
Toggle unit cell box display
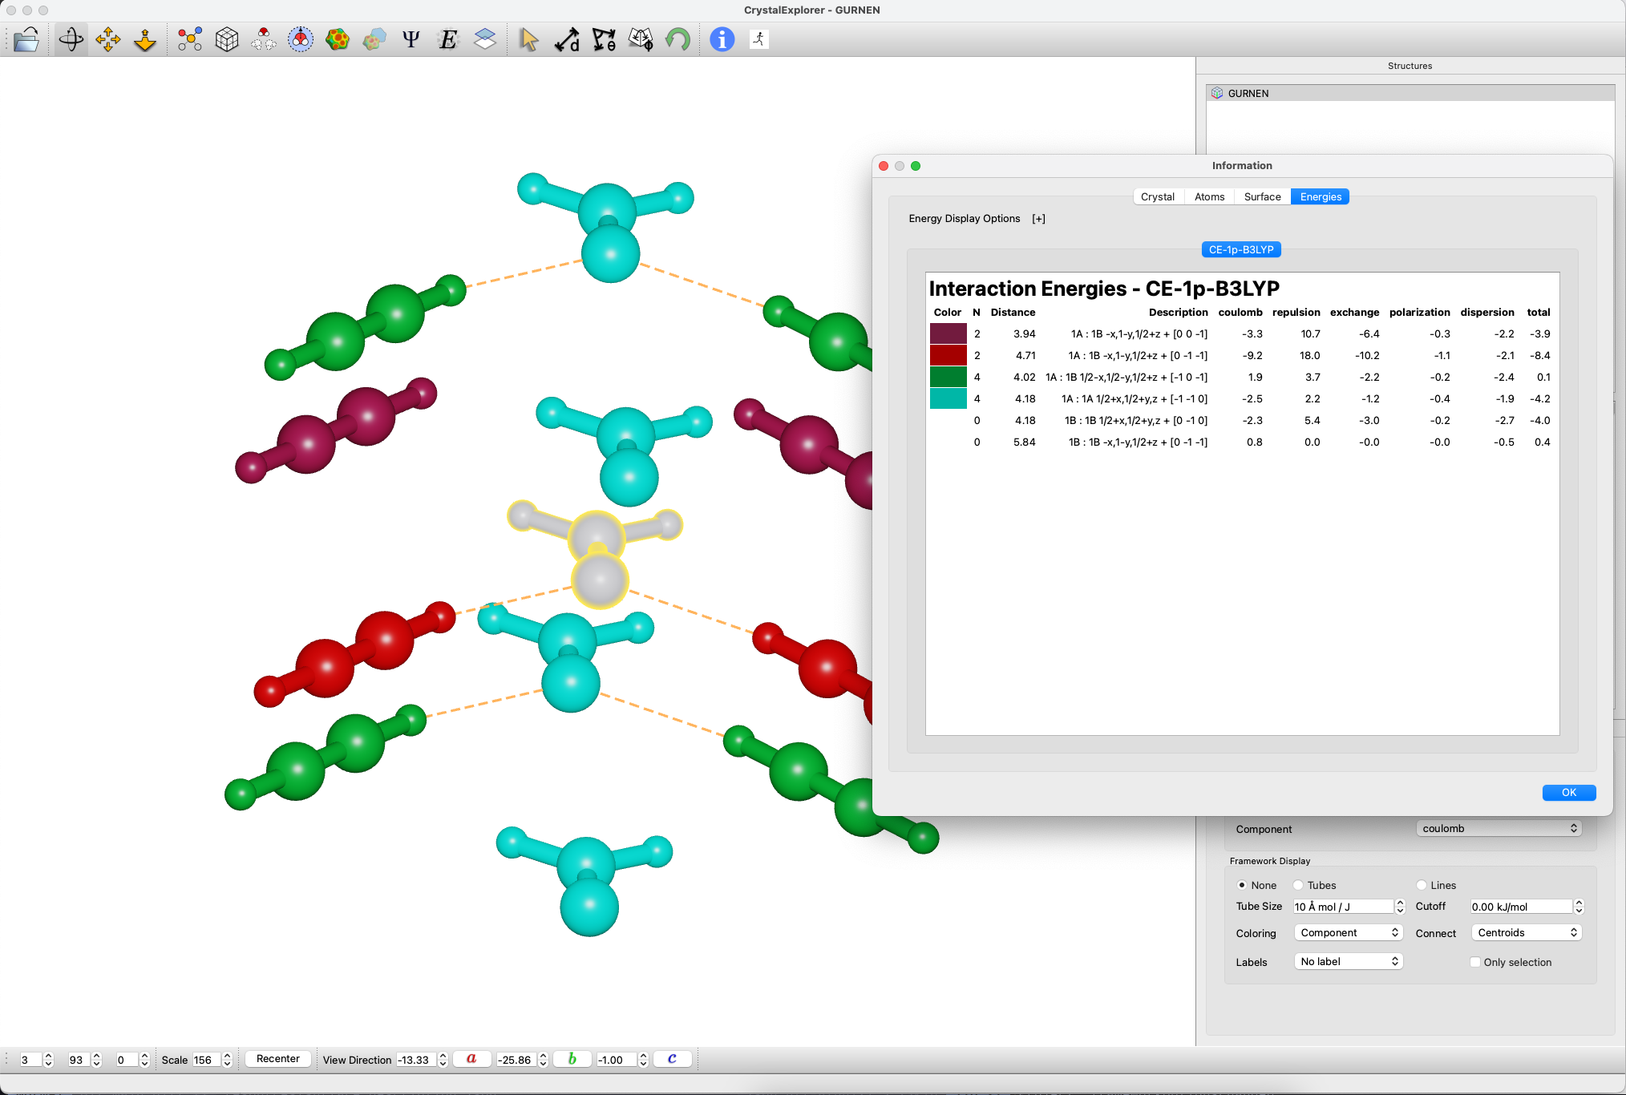pos(227,39)
